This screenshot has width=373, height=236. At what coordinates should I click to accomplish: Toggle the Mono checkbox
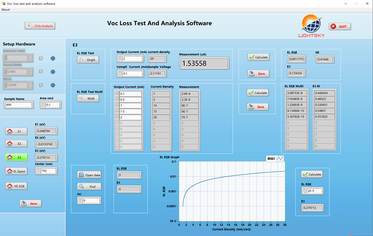click(x=41, y=85)
